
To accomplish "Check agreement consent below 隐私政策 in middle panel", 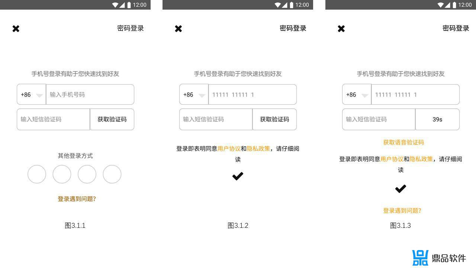I will pos(238,176).
